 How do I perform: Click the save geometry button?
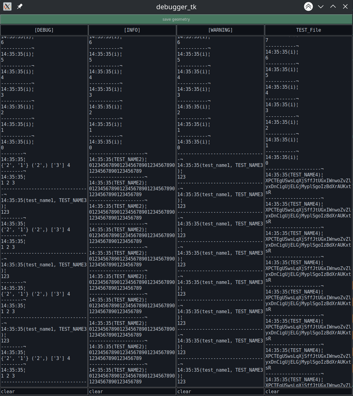(176, 19)
